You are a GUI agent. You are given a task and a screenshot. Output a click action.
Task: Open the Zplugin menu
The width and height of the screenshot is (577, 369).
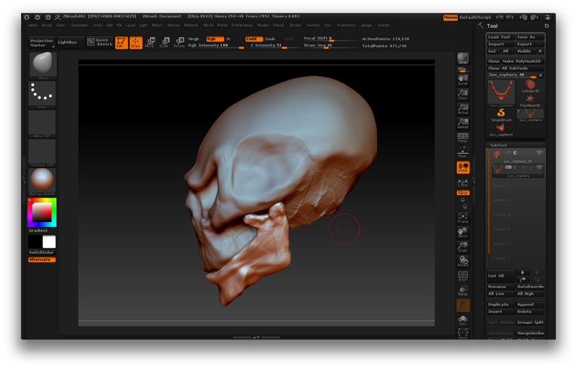[x=366, y=26]
